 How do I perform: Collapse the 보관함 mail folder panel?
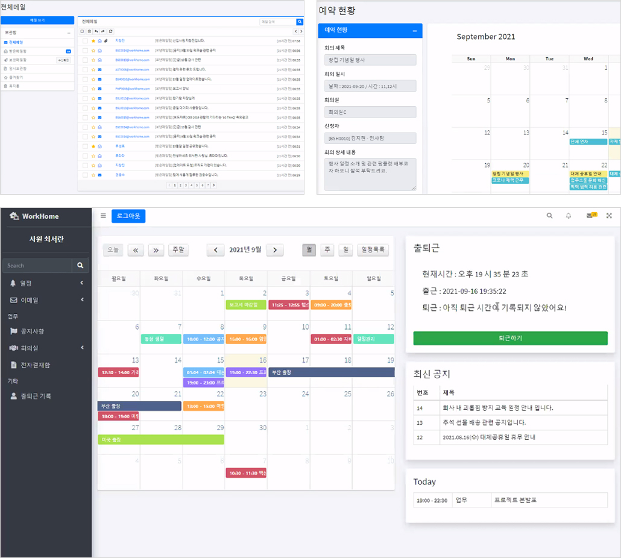point(69,33)
